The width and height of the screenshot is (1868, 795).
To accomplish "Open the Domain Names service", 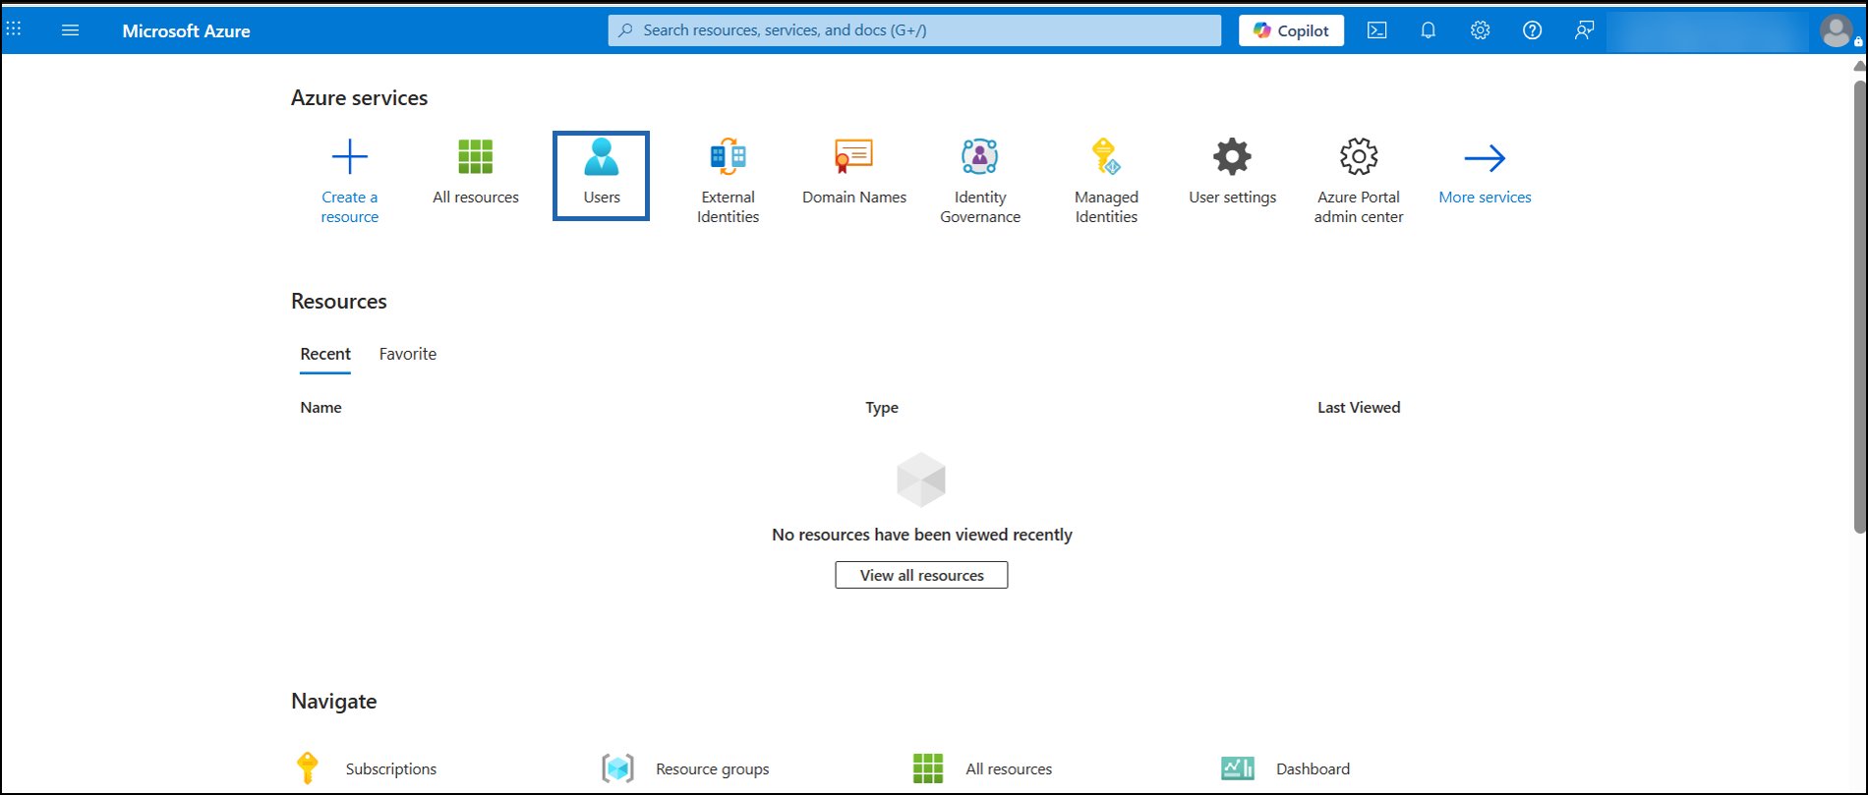I will pyautogui.click(x=854, y=157).
